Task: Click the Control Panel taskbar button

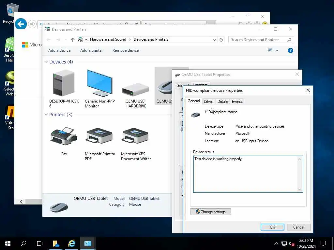Action: 87,243
